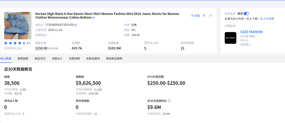Open the 关联关键词 tab
Screen dimensions: 285x123
pos(93,59)
